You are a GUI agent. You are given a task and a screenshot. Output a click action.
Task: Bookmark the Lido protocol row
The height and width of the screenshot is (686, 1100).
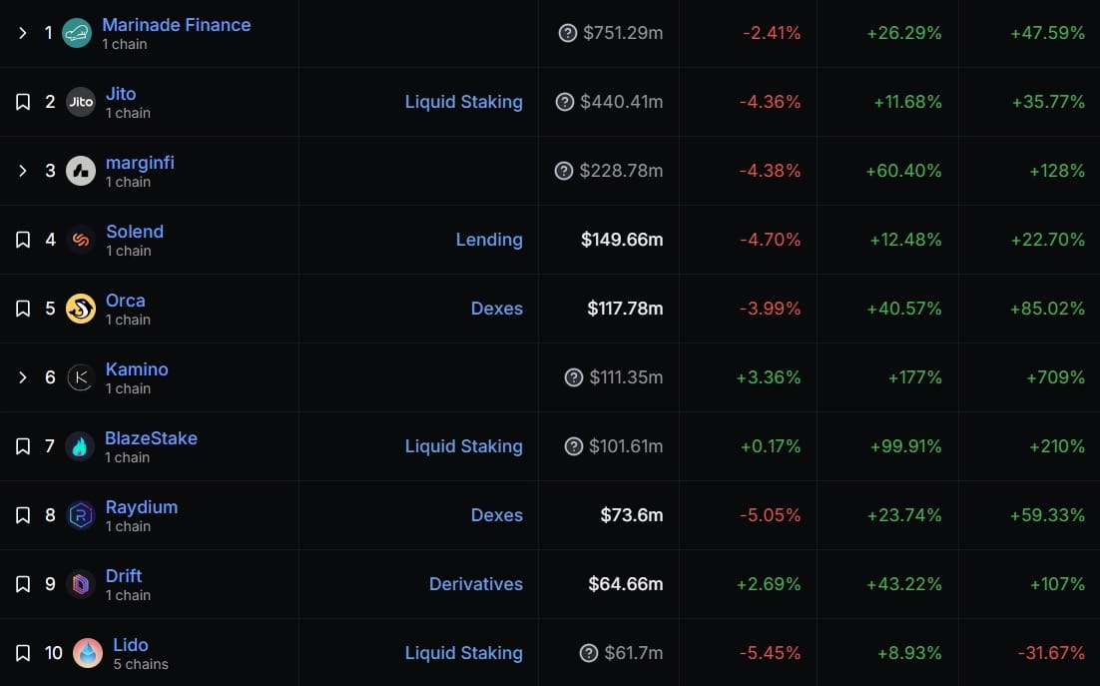23,653
